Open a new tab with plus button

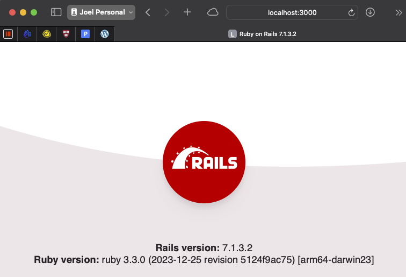point(187,12)
